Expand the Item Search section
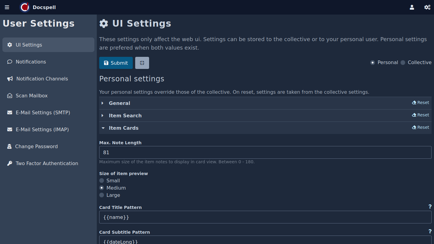Viewport: 434px width, 244px height. 125,116
